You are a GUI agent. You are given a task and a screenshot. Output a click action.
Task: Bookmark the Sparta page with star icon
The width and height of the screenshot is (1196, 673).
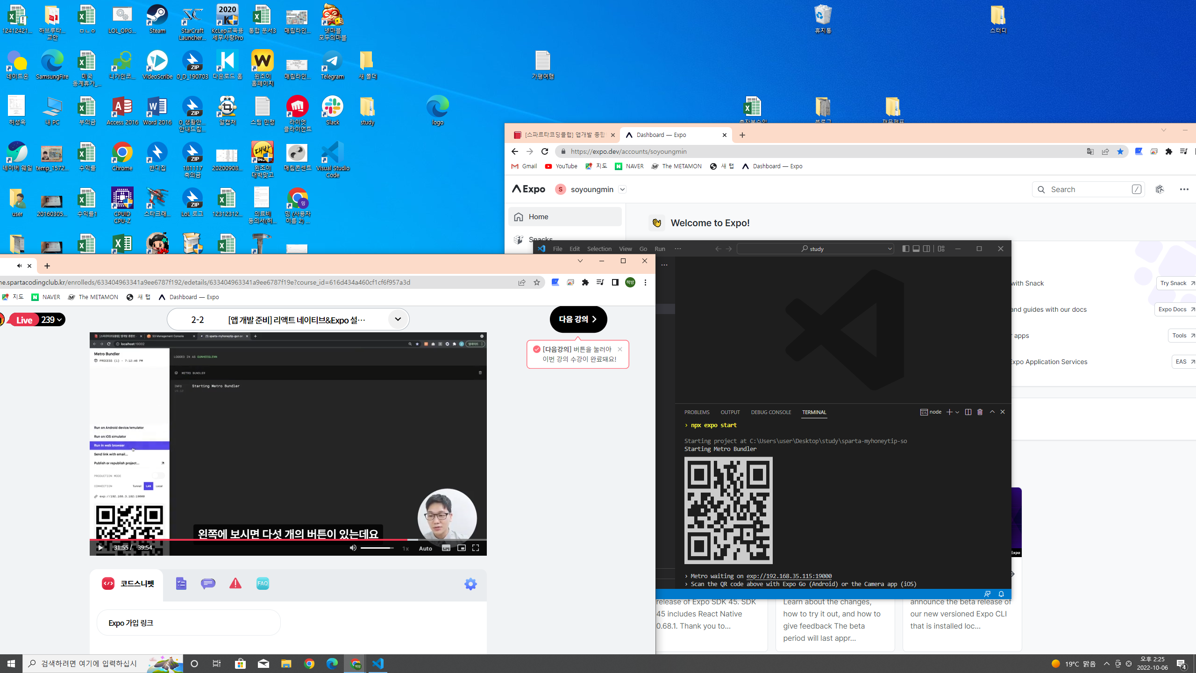coord(537,282)
